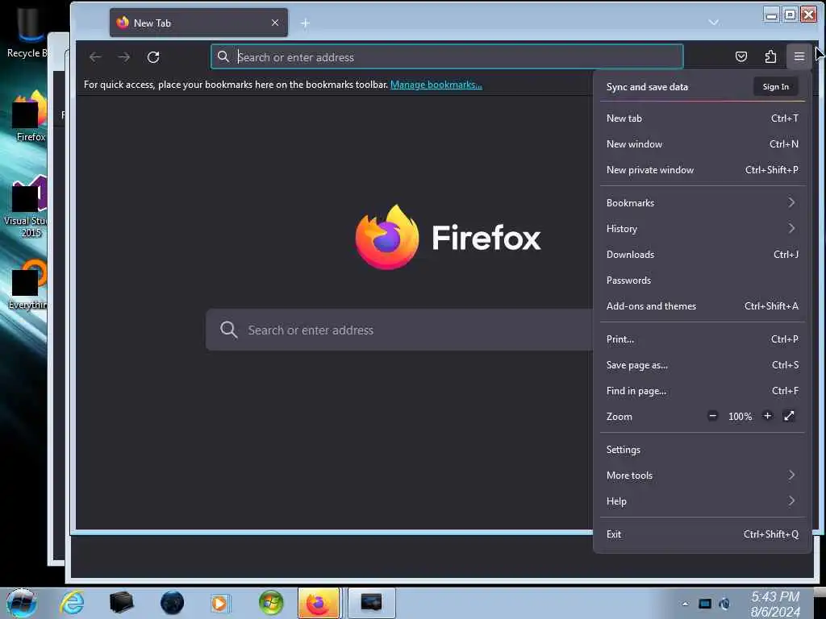Open Passwords from the menu
The image size is (826, 619).
(703, 280)
